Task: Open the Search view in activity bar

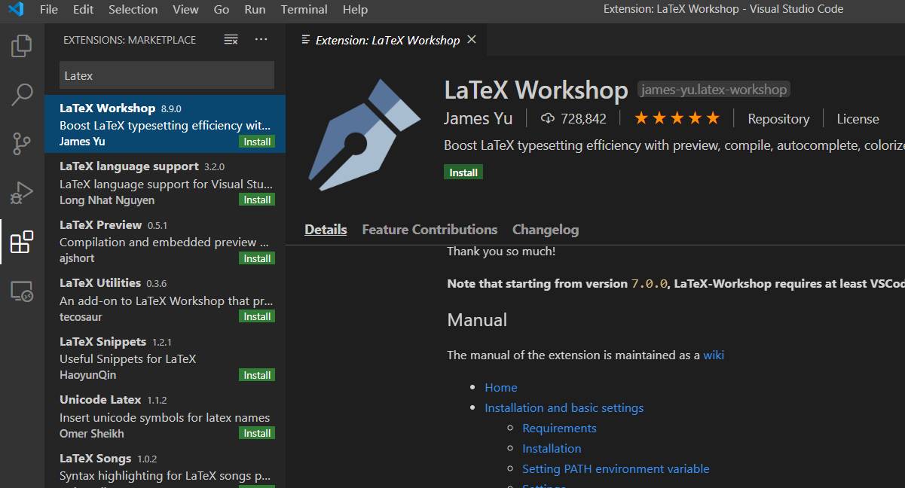Action: (x=22, y=94)
